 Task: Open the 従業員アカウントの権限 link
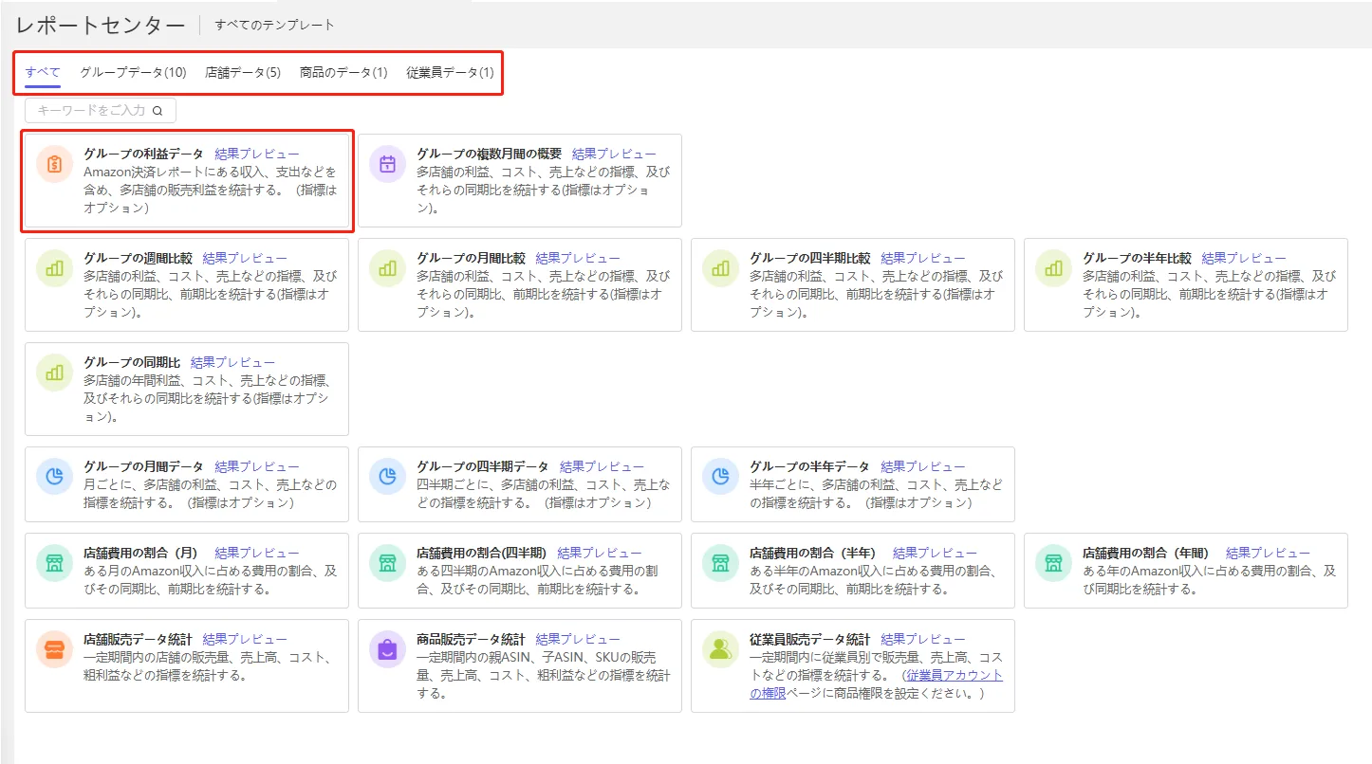pos(876,684)
